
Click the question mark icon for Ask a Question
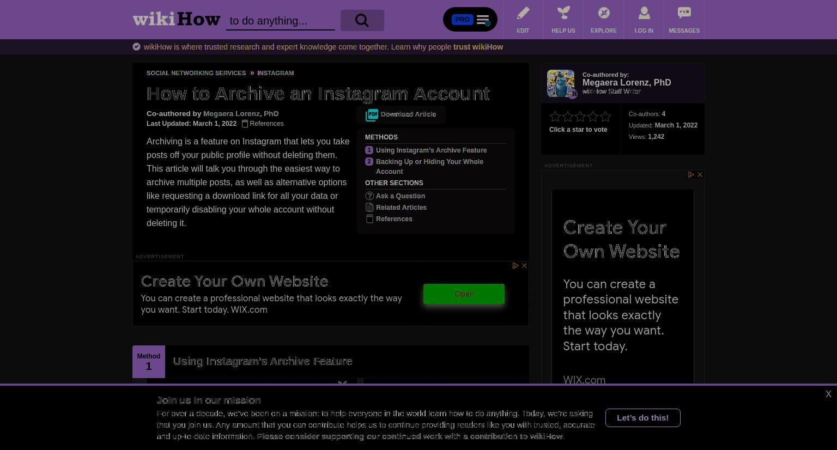(x=369, y=196)
